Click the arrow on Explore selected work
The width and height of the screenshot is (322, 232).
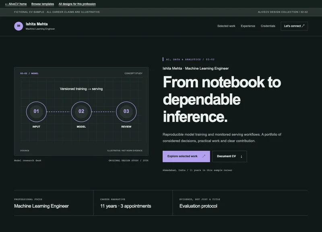pos(204,156)
